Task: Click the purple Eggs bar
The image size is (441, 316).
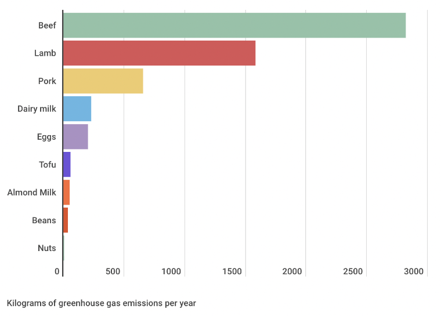Action: pyautogui.click(x=75, y=137)
